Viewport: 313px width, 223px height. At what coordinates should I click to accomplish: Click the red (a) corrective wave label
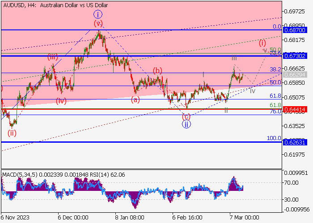pos(135,99)
